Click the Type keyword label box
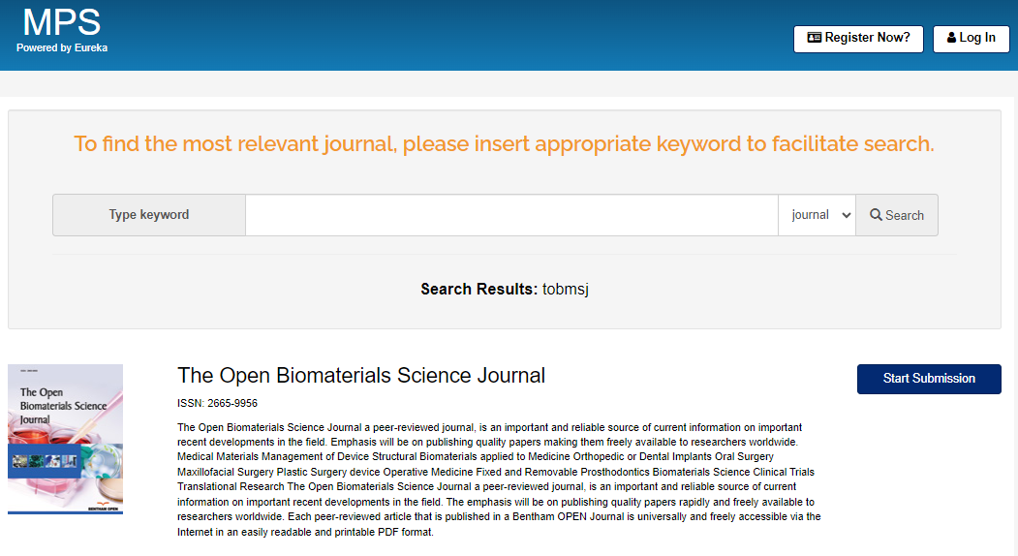The width and height of the screenshot is (1018, 556). [148, 215]
